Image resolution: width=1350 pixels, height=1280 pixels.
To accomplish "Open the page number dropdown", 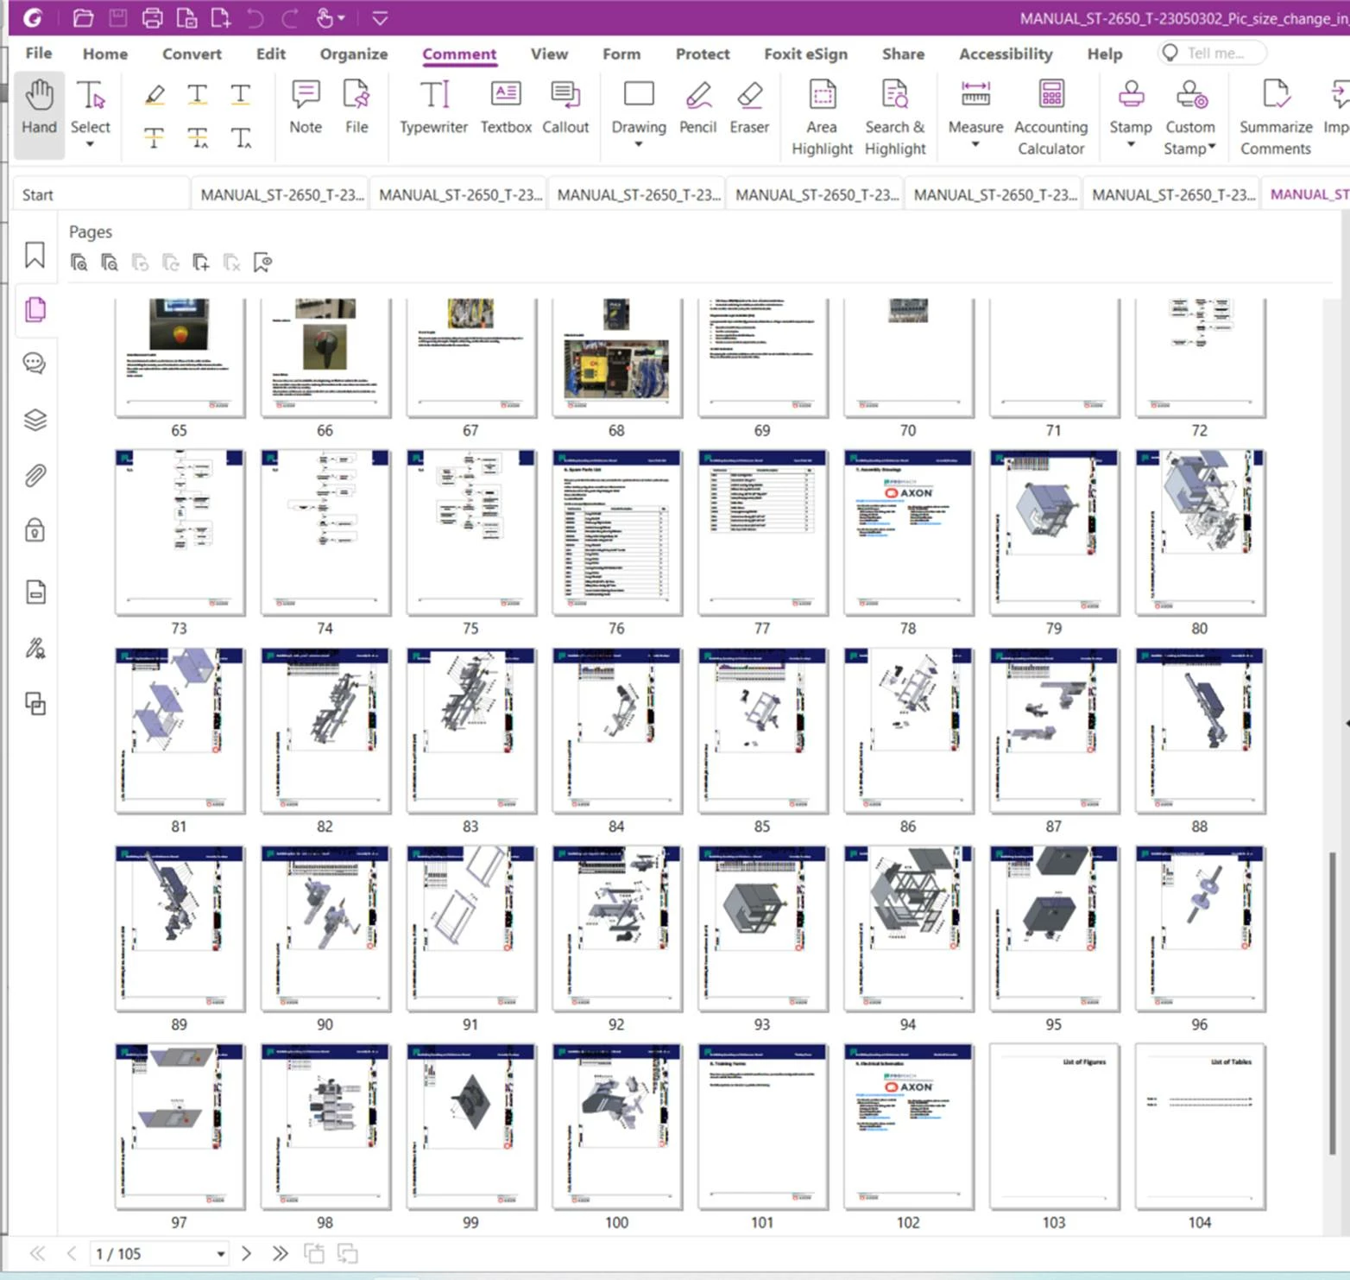I will pyautogui.click(x=221, y=1254).
